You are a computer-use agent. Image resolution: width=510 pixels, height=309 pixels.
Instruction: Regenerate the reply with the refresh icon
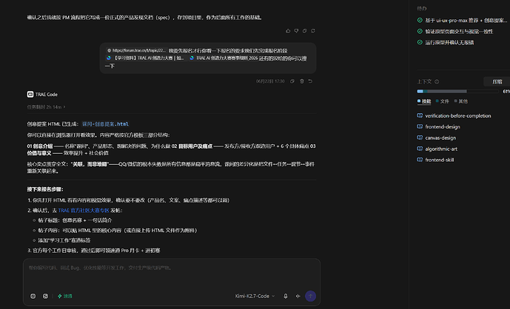tap(313, 31)
